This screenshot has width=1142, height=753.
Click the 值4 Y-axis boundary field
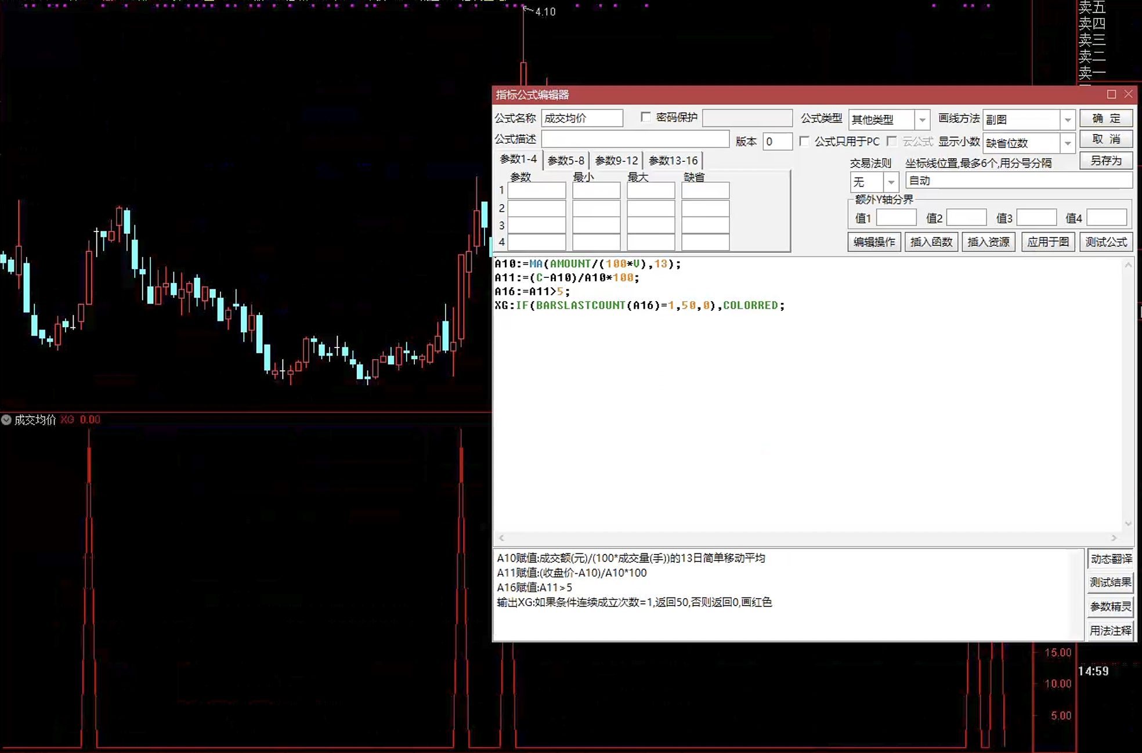click(x=1107, y=218)
